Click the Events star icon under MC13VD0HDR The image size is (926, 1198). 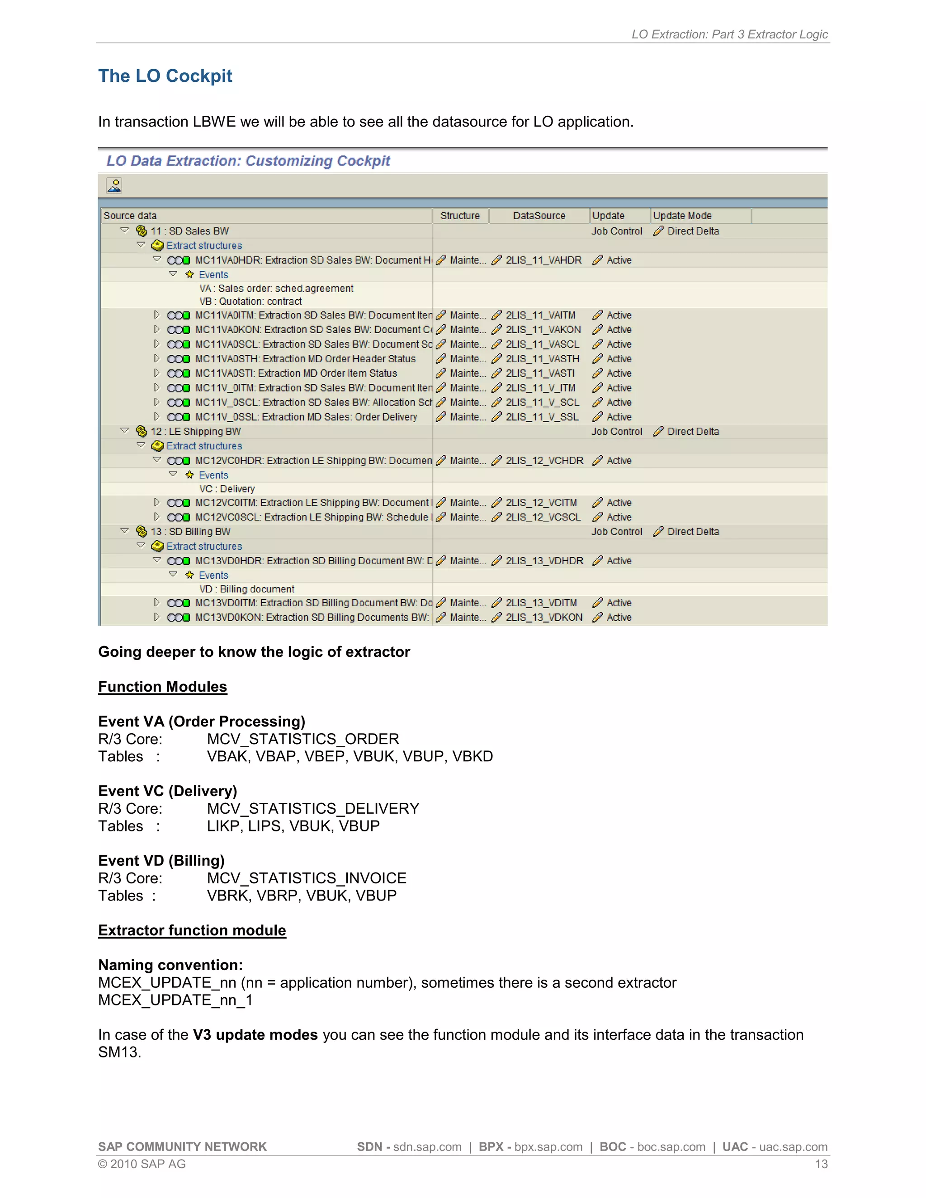coord(190,575)
